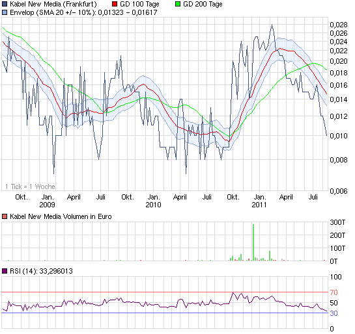Click the 'RSI (14): 33,296013' label
This screenshot has height=334, width=355.
pyautogui.click(x=41, y=271)
